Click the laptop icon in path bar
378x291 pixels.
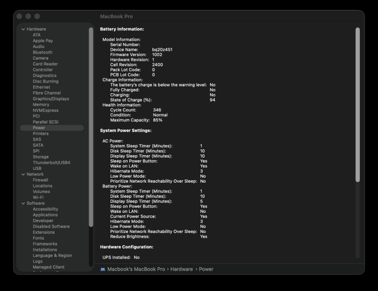(x=103, y=269)
